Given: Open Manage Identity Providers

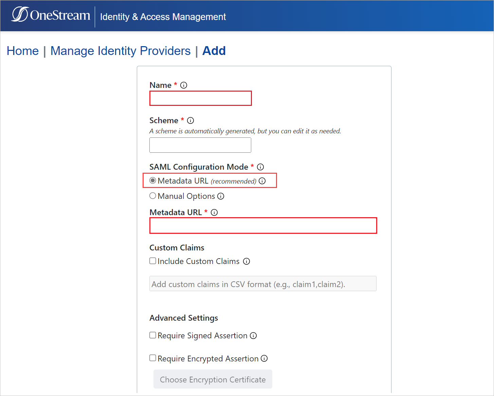Looking at the screenshot, I should click(120, 51).
